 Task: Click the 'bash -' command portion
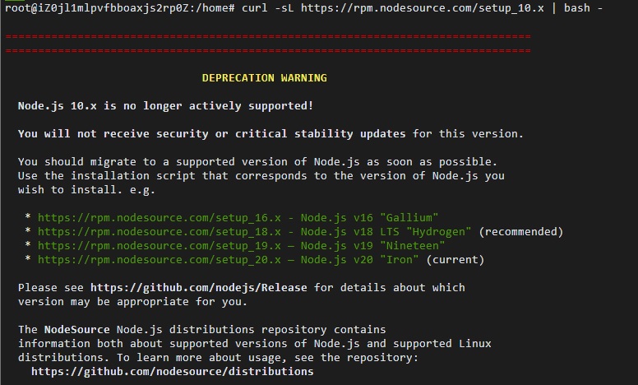(x=583, y=7)
